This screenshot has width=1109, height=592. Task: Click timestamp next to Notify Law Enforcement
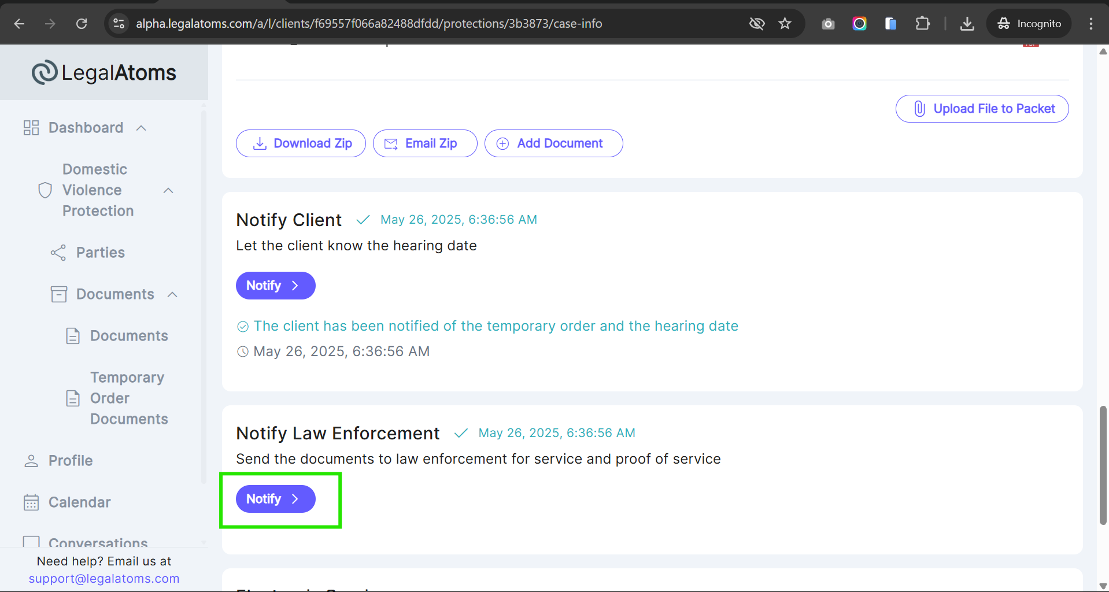(557, 433)
